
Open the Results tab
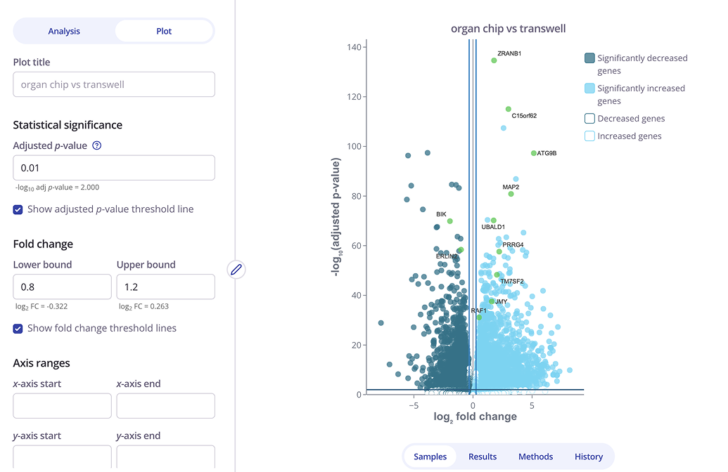[483, 457]
